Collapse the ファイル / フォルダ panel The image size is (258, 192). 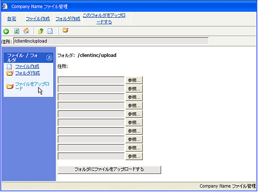49,57
